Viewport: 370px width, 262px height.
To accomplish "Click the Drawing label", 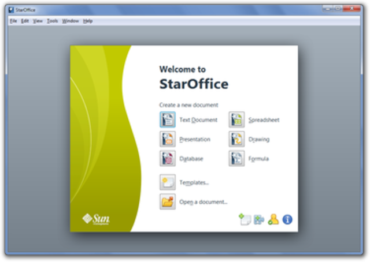I will click(259, 140).
